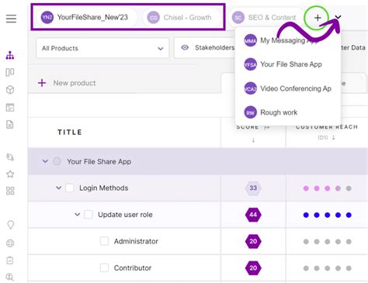This screenshot has width=368, height=283.
Task: Open the sync arrows icon in sidebar
Action: point(10,157)
